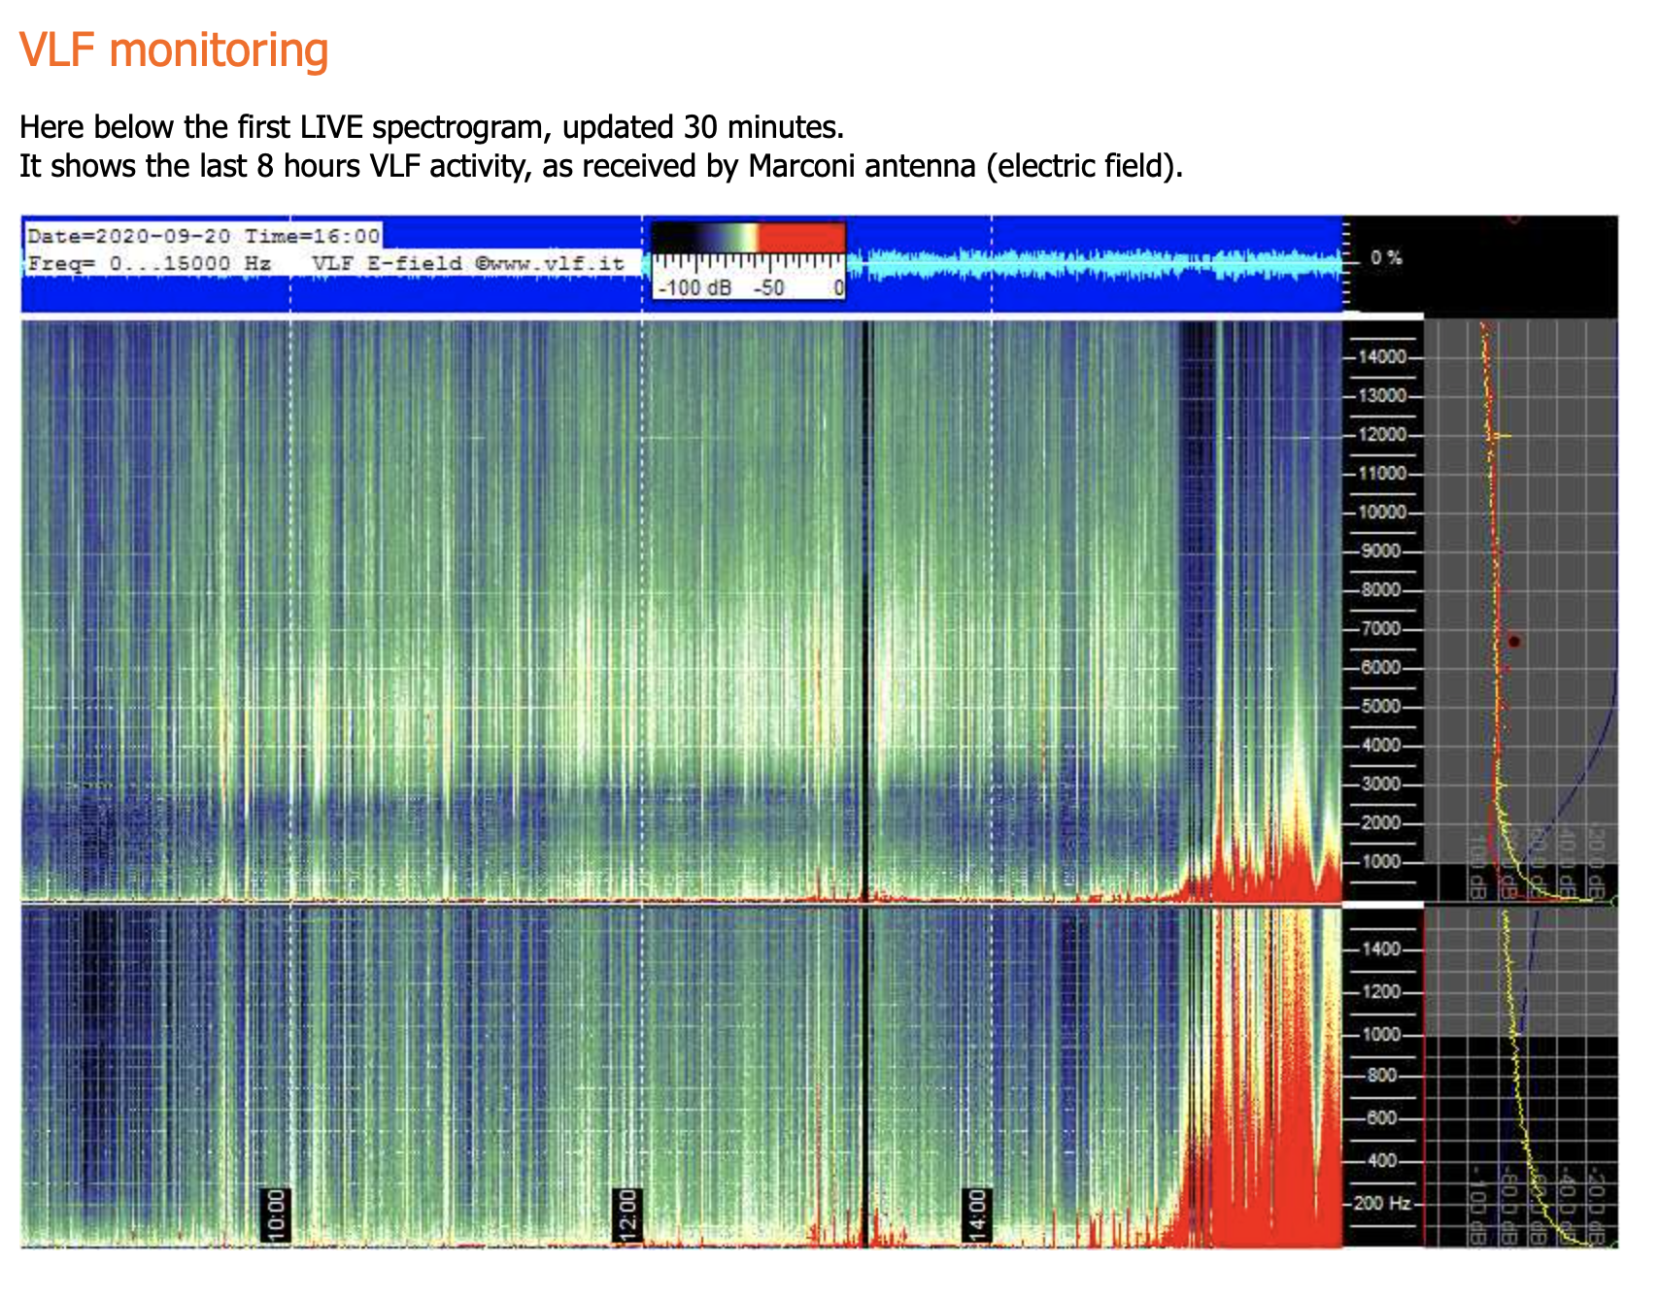This screenshot has height=1299, width=1659.
Task: Click the 10000 frequency axis label
Action: [1381, 513]
